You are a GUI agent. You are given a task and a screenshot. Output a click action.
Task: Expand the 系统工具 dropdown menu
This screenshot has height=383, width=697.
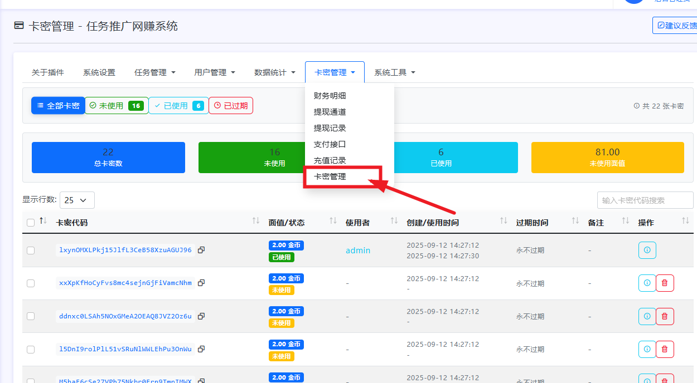coord(394,72)
